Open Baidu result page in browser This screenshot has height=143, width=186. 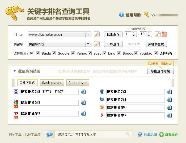(83, 92)
